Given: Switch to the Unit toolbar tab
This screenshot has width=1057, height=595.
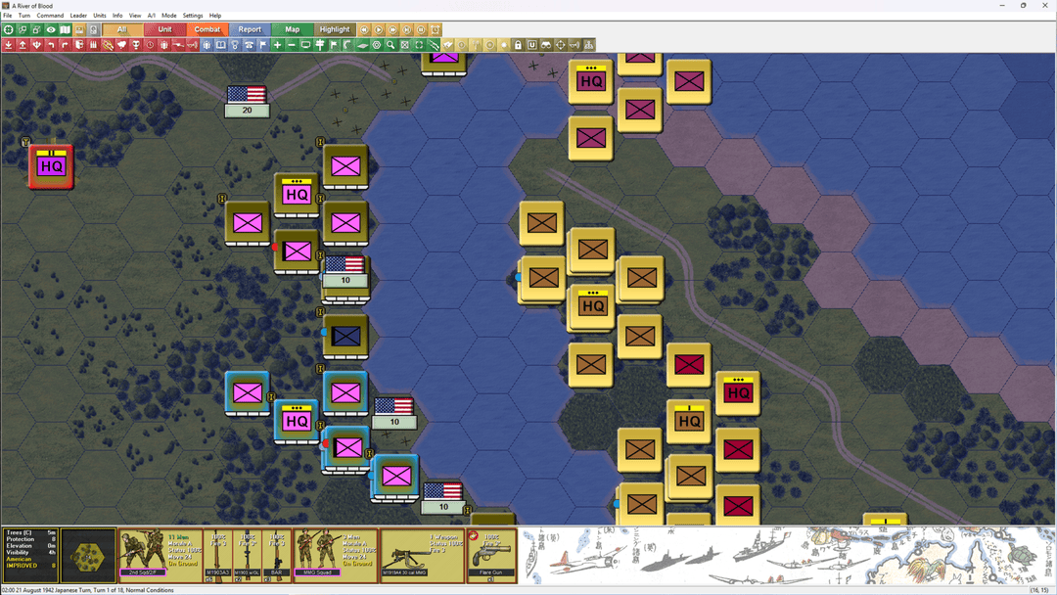Looking at the screenshot, I should pyautogui.click(x=165, y=29).
